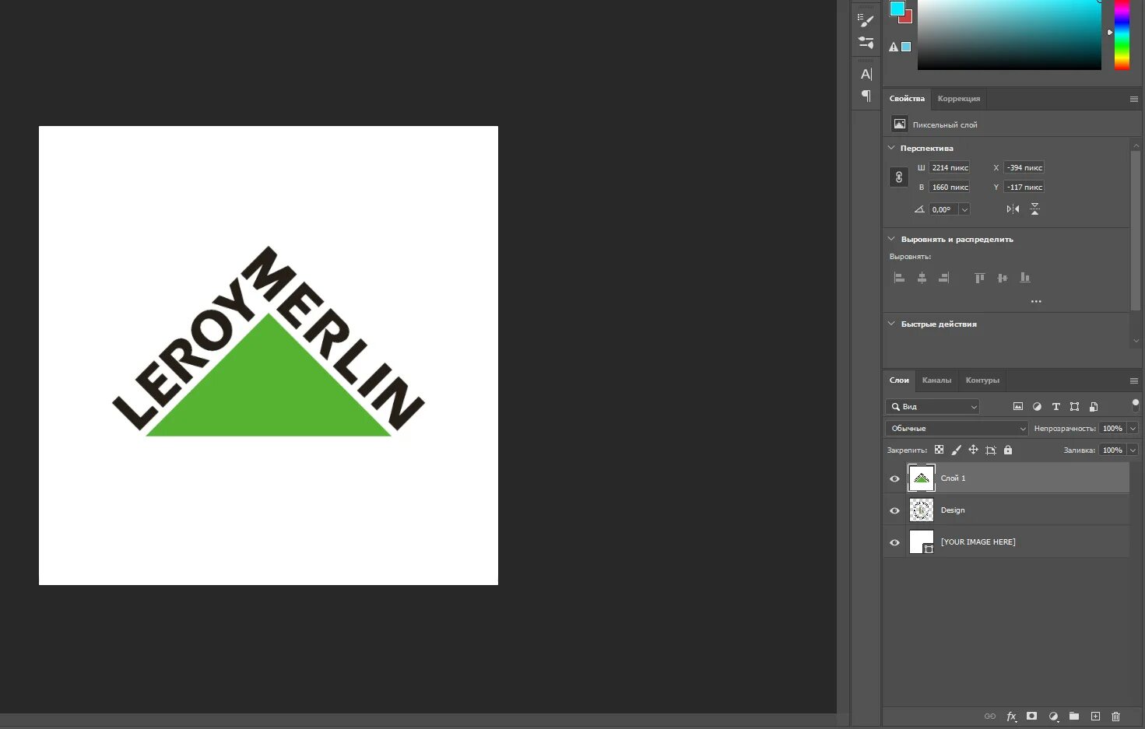
Task: Flip the layer vertically
Action: pyautogui.click(x=1034, y=209)
